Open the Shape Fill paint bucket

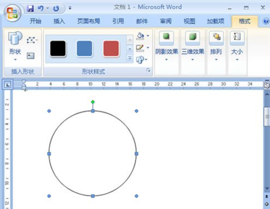[140, 36]
